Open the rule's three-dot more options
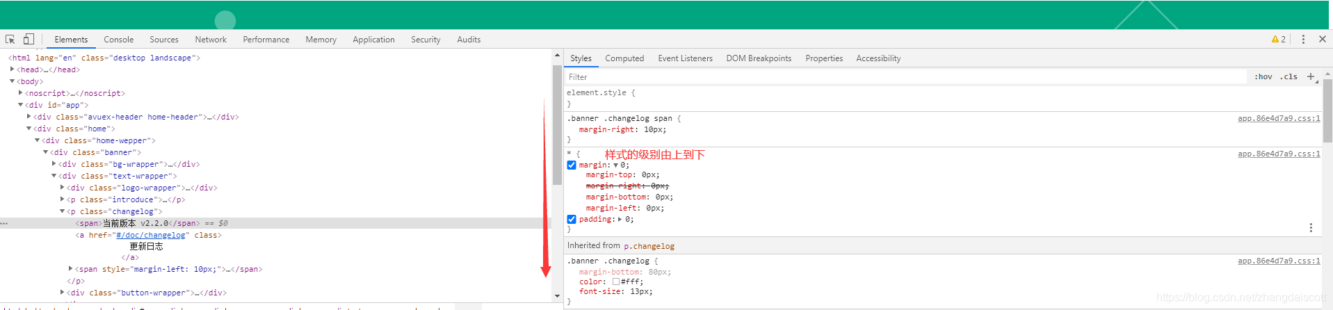 (x=1311, y=228)
